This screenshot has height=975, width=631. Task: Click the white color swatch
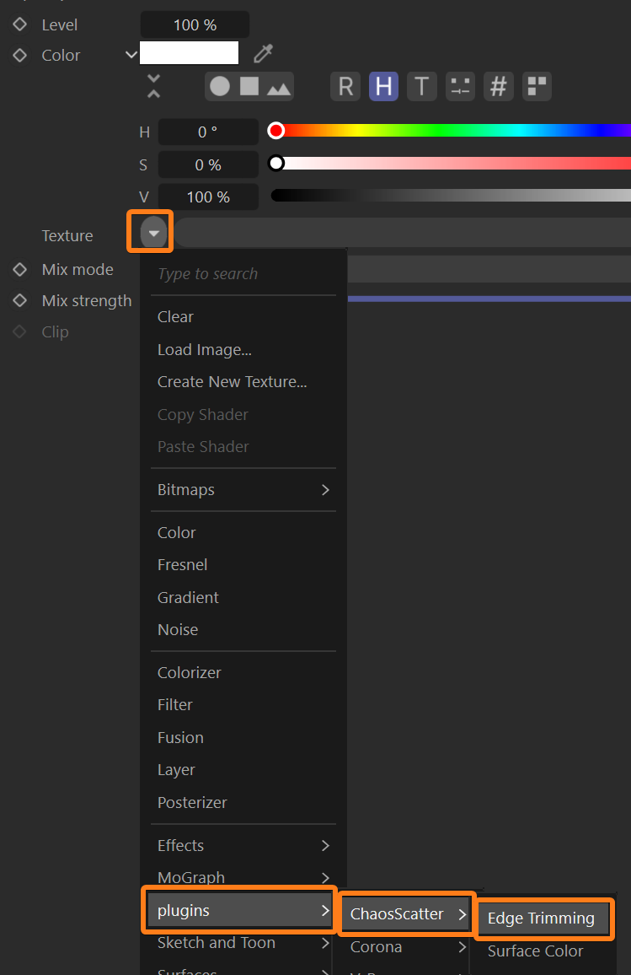tap(190, 53)
